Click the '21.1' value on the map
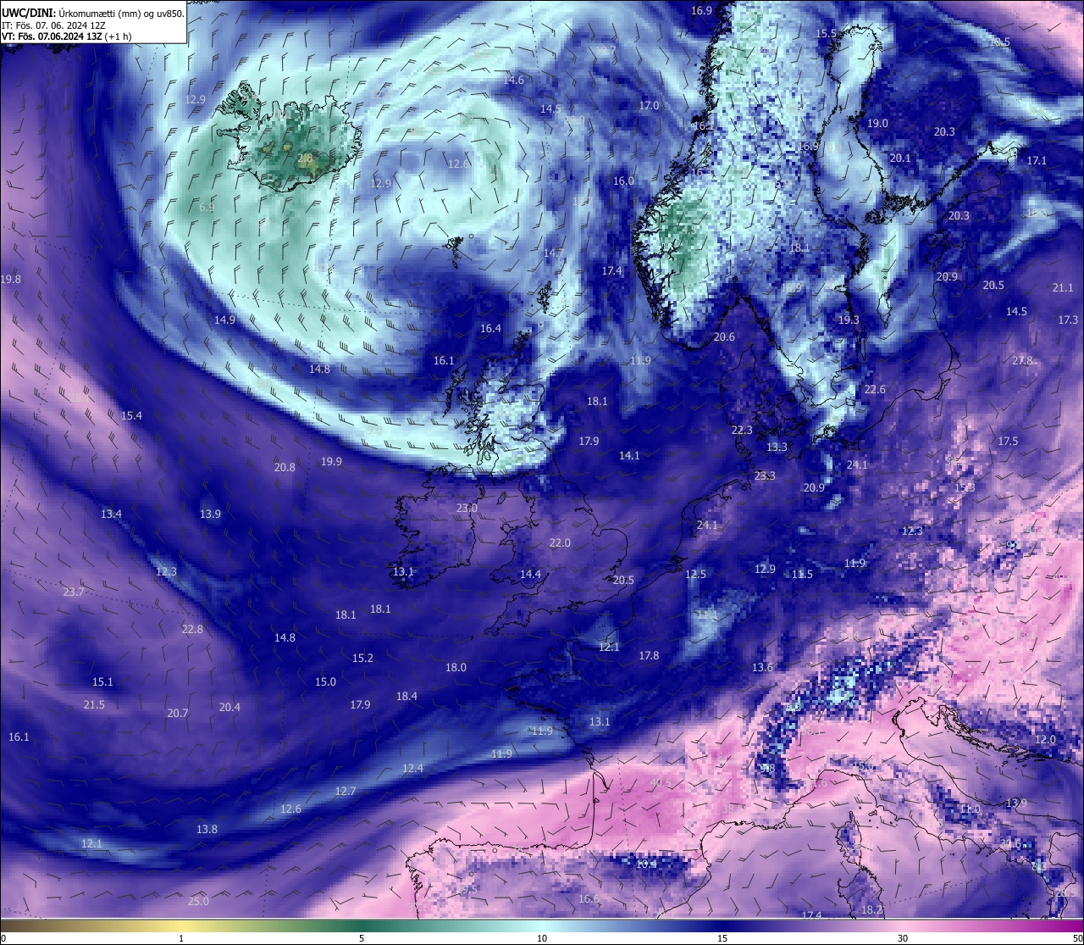 point(1063,288)
